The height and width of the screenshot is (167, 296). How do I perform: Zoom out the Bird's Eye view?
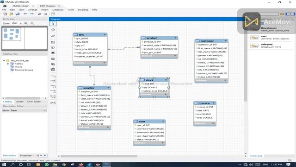pos(32,23)
